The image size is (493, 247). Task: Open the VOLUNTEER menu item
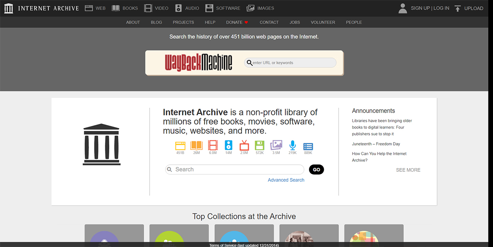(323, 22)
